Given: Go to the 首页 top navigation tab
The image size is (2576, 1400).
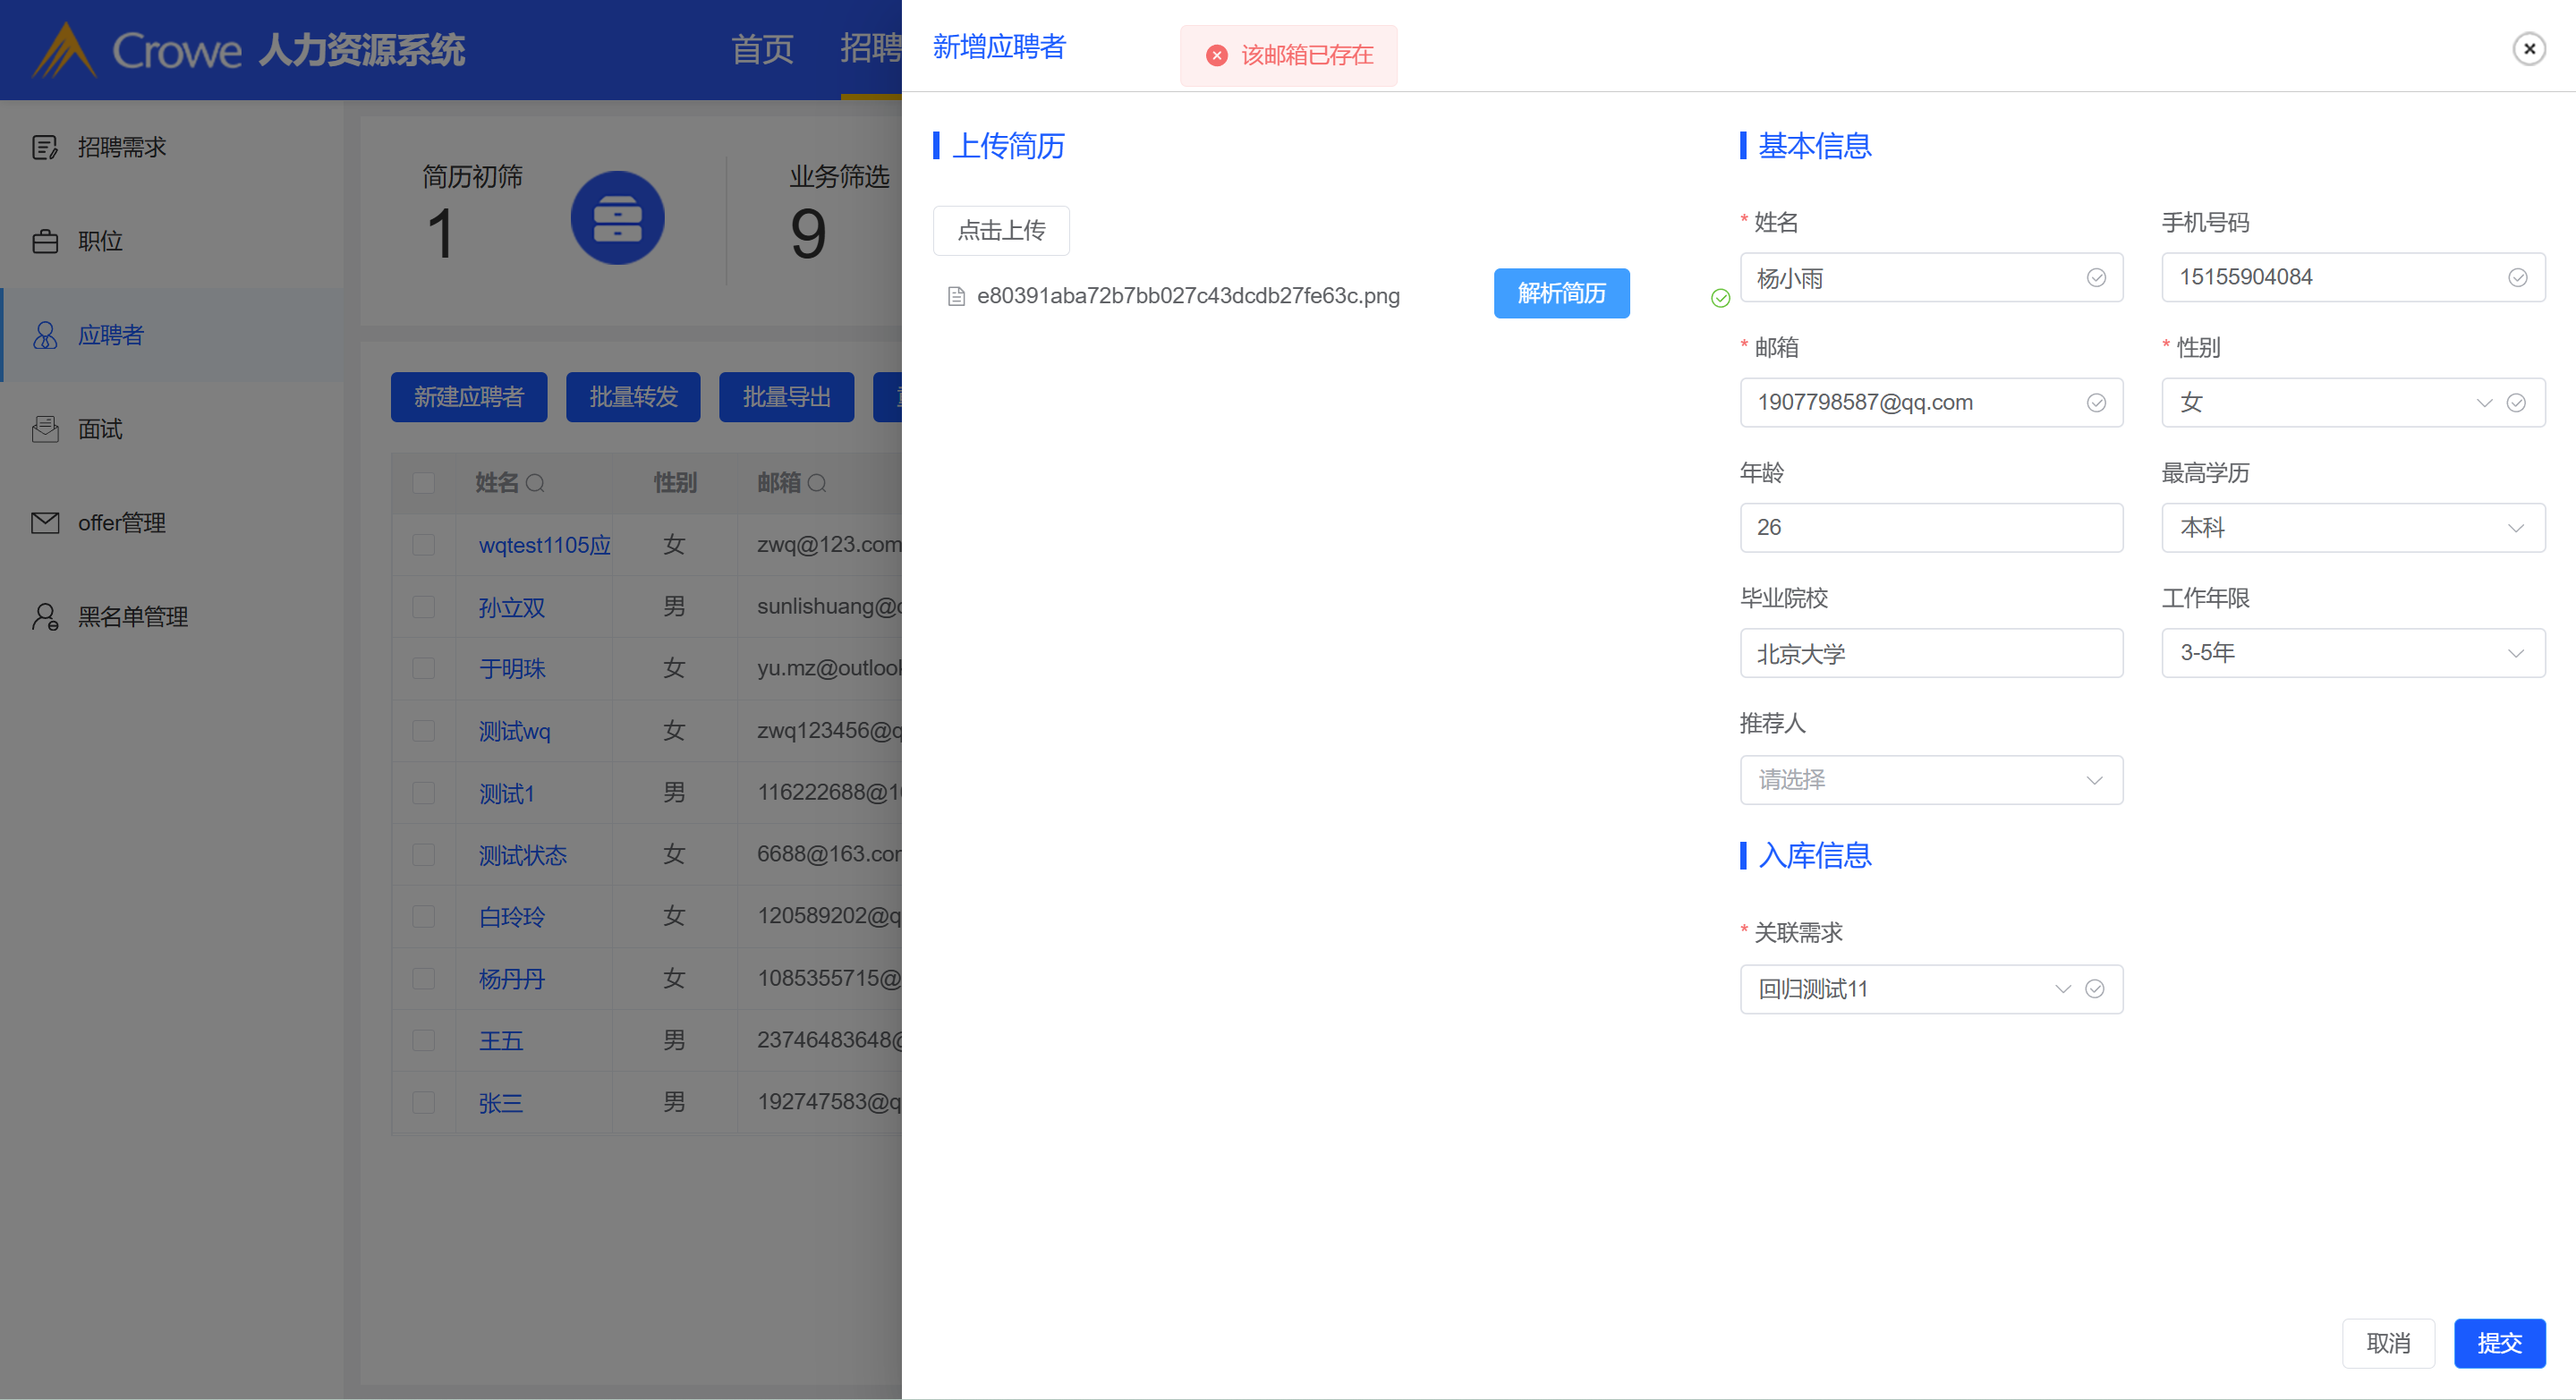Looking at the screenshot, I should pyautogui.click(x=762, y=49).
